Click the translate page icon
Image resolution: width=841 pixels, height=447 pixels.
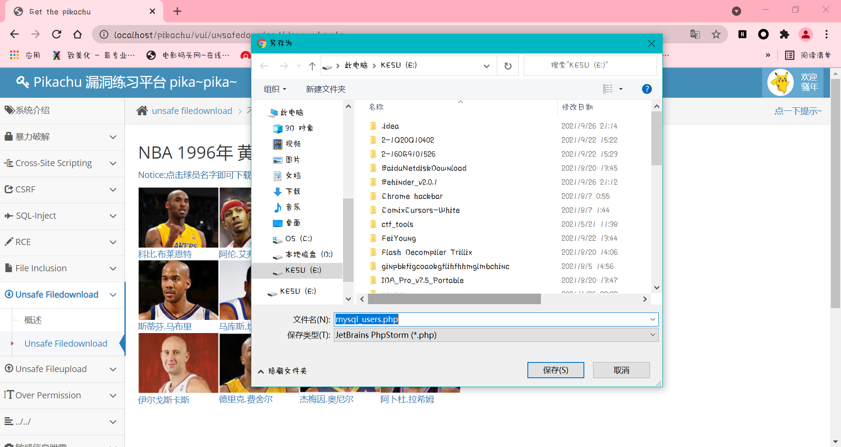pos(695,34)
